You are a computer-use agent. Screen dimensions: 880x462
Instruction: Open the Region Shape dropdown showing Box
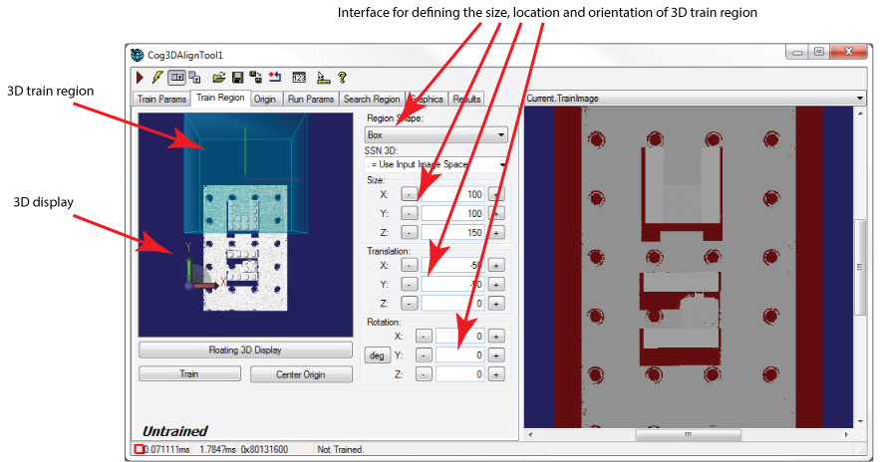tap(437, 133)
